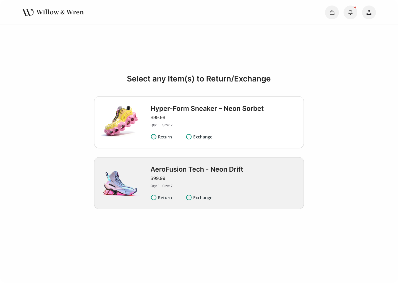Click the Willow & Wren logo mark
This screenshot has height=283, width=398.
[27, 12]
